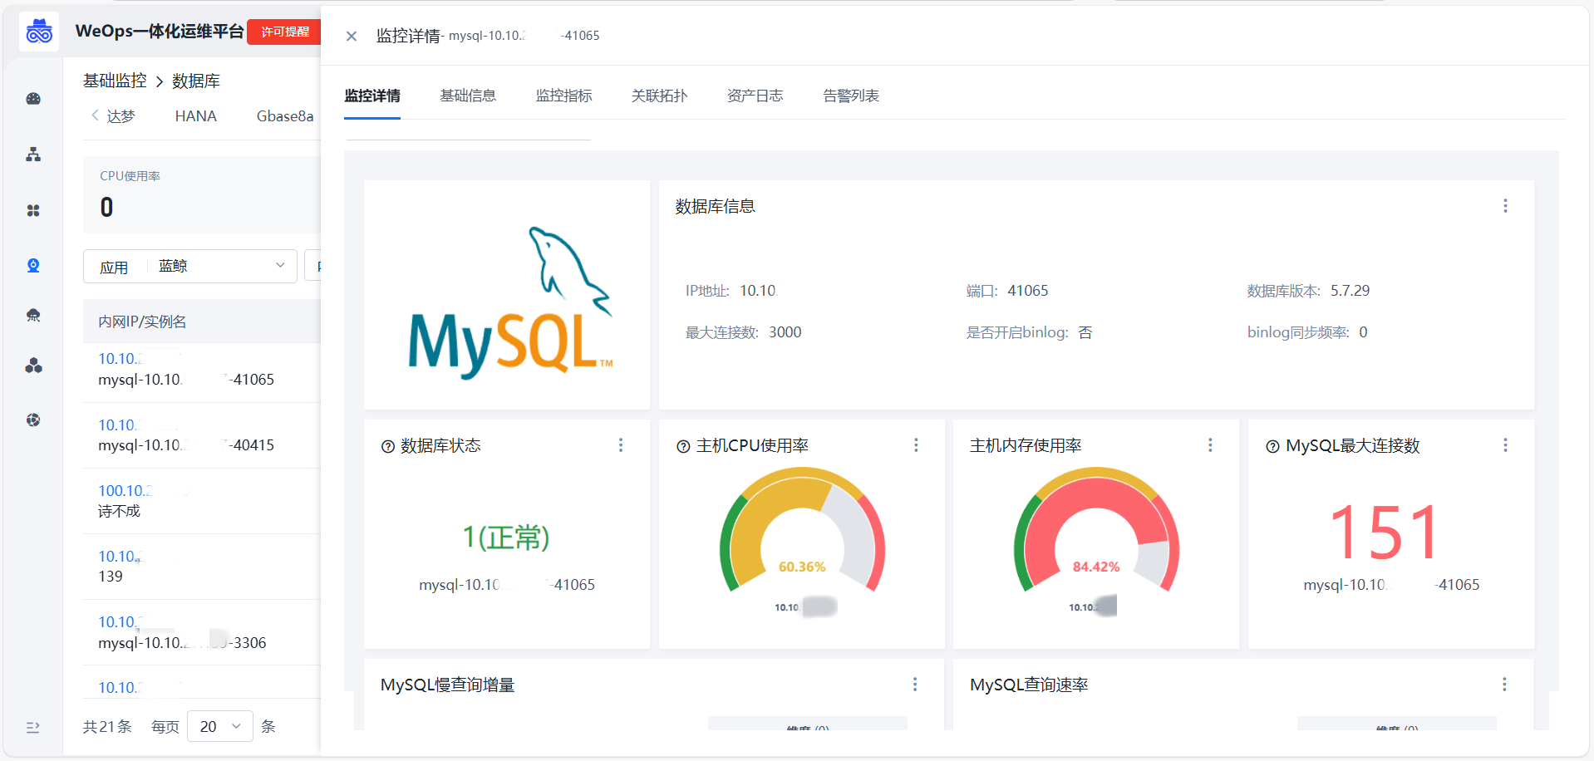Open the 蓝鲸 application dropdown
The image size is (1594, 761).
[221, 266]
